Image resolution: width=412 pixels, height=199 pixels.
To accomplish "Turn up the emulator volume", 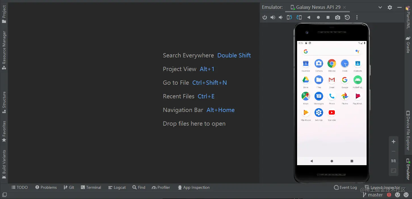I will pyautogui.click(x=273, y=17).
